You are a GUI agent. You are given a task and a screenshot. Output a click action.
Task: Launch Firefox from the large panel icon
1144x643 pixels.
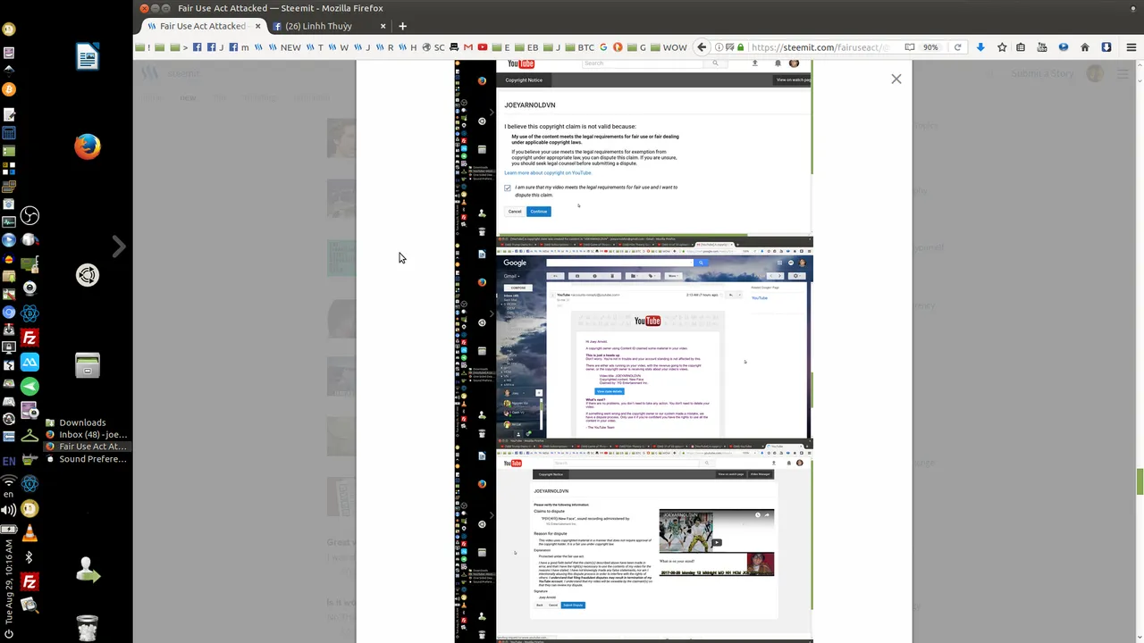[x=88, y=146]
